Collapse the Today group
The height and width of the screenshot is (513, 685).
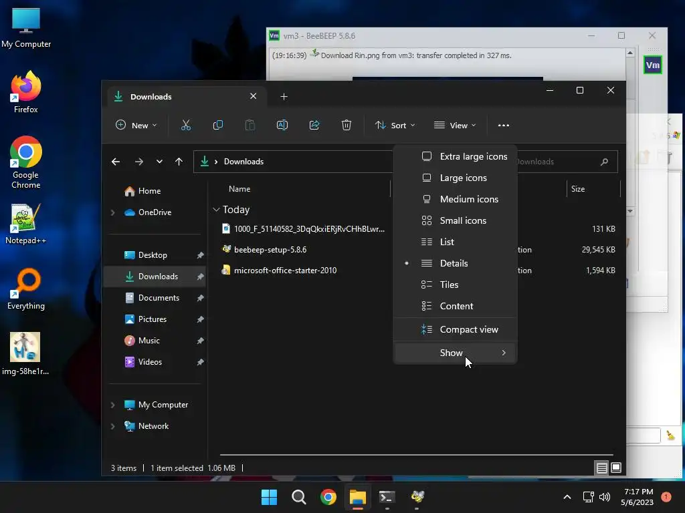[216, 210]
